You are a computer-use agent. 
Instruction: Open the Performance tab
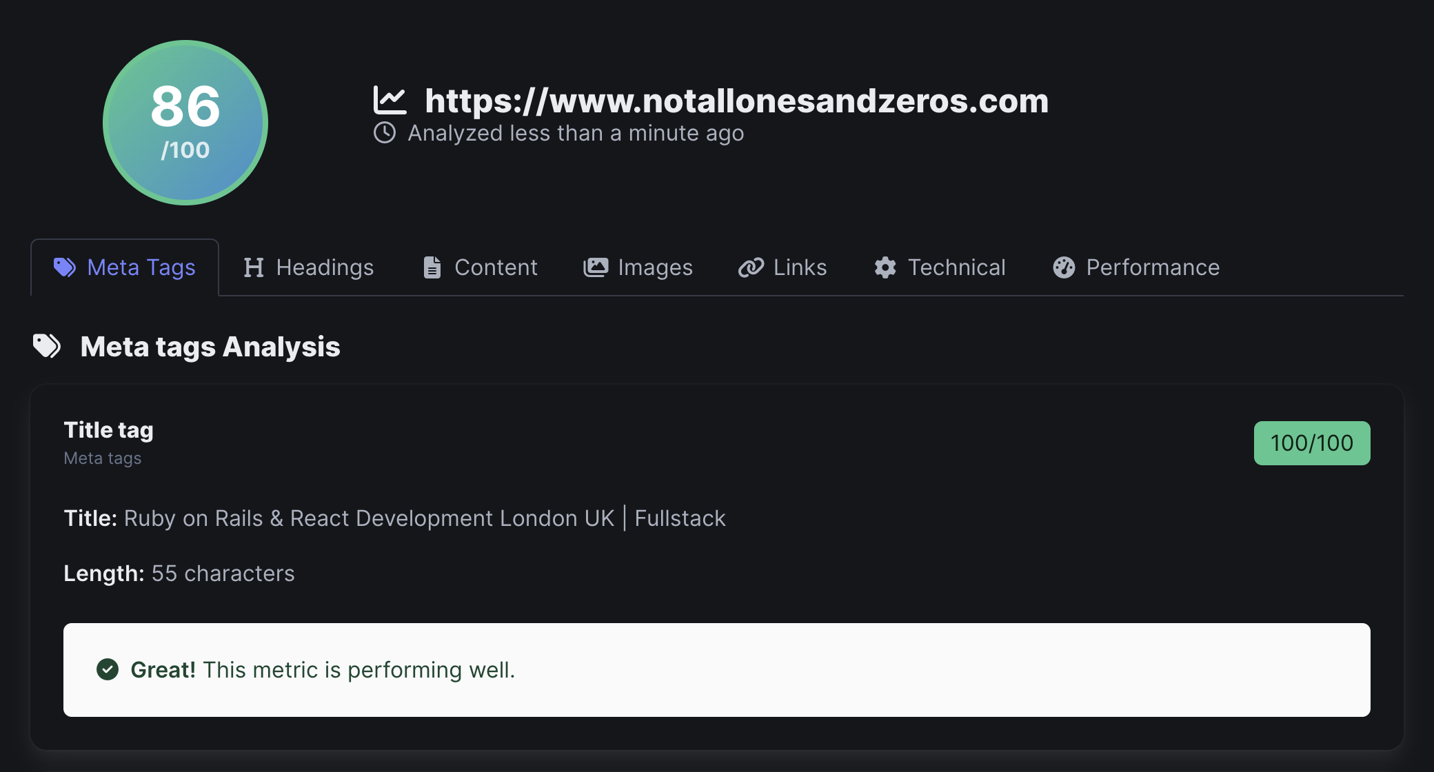coord(1135,267)
